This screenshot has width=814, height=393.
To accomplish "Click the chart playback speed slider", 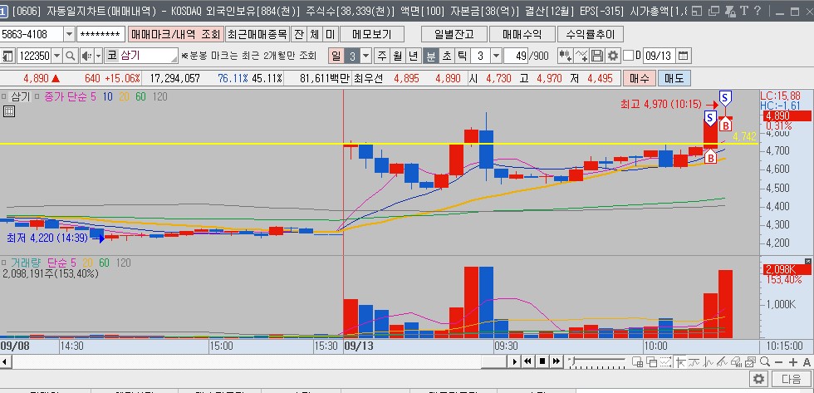I will pos(597,361).
